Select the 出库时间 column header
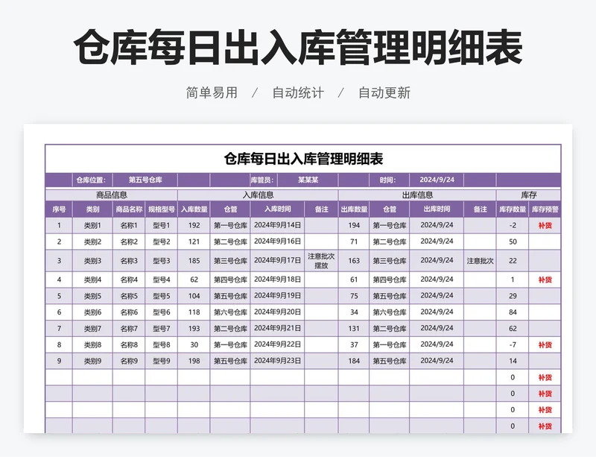 coord(437,209)
